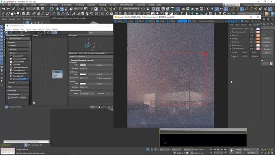Image resolution: width=275 pixels, height=155 pixels.
Task: Select CoronaVolumeMtl in material list
Action: tap(19, 79)
